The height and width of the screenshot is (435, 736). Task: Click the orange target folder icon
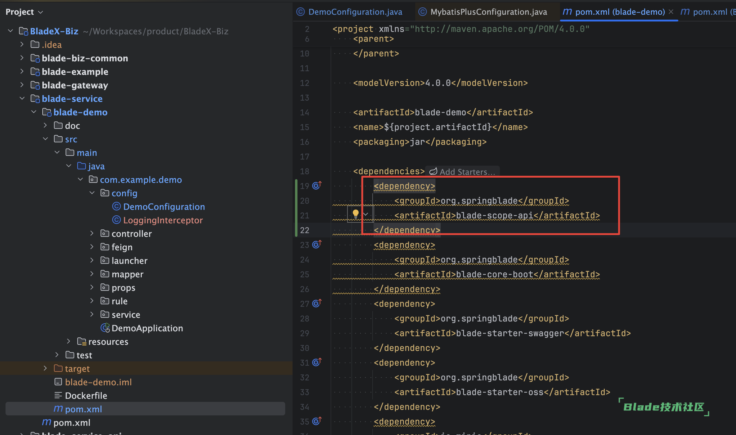click(58, 368)
